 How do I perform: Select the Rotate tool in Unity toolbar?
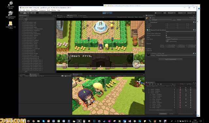[x=28, y=13]
